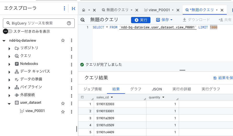Open dropdown arrow on active *無題のクエリ tab
The height and width of the screenshot is (136, 233).
[x=217, y=10]
